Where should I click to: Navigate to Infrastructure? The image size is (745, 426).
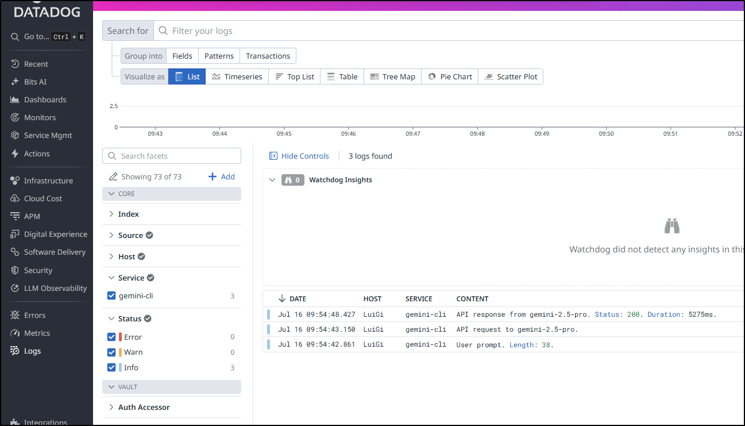point(48,181)
